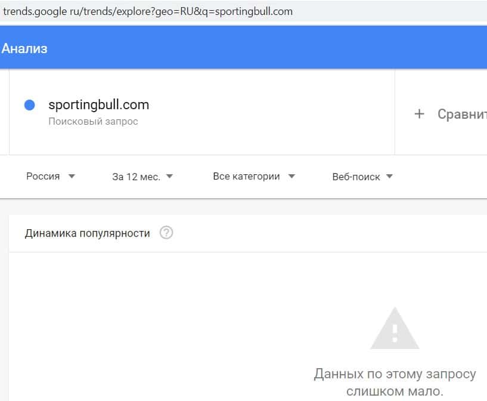Click the Динамика популярности heading
This screenshot has width=487, height=401.
click(x=87, y=233)
